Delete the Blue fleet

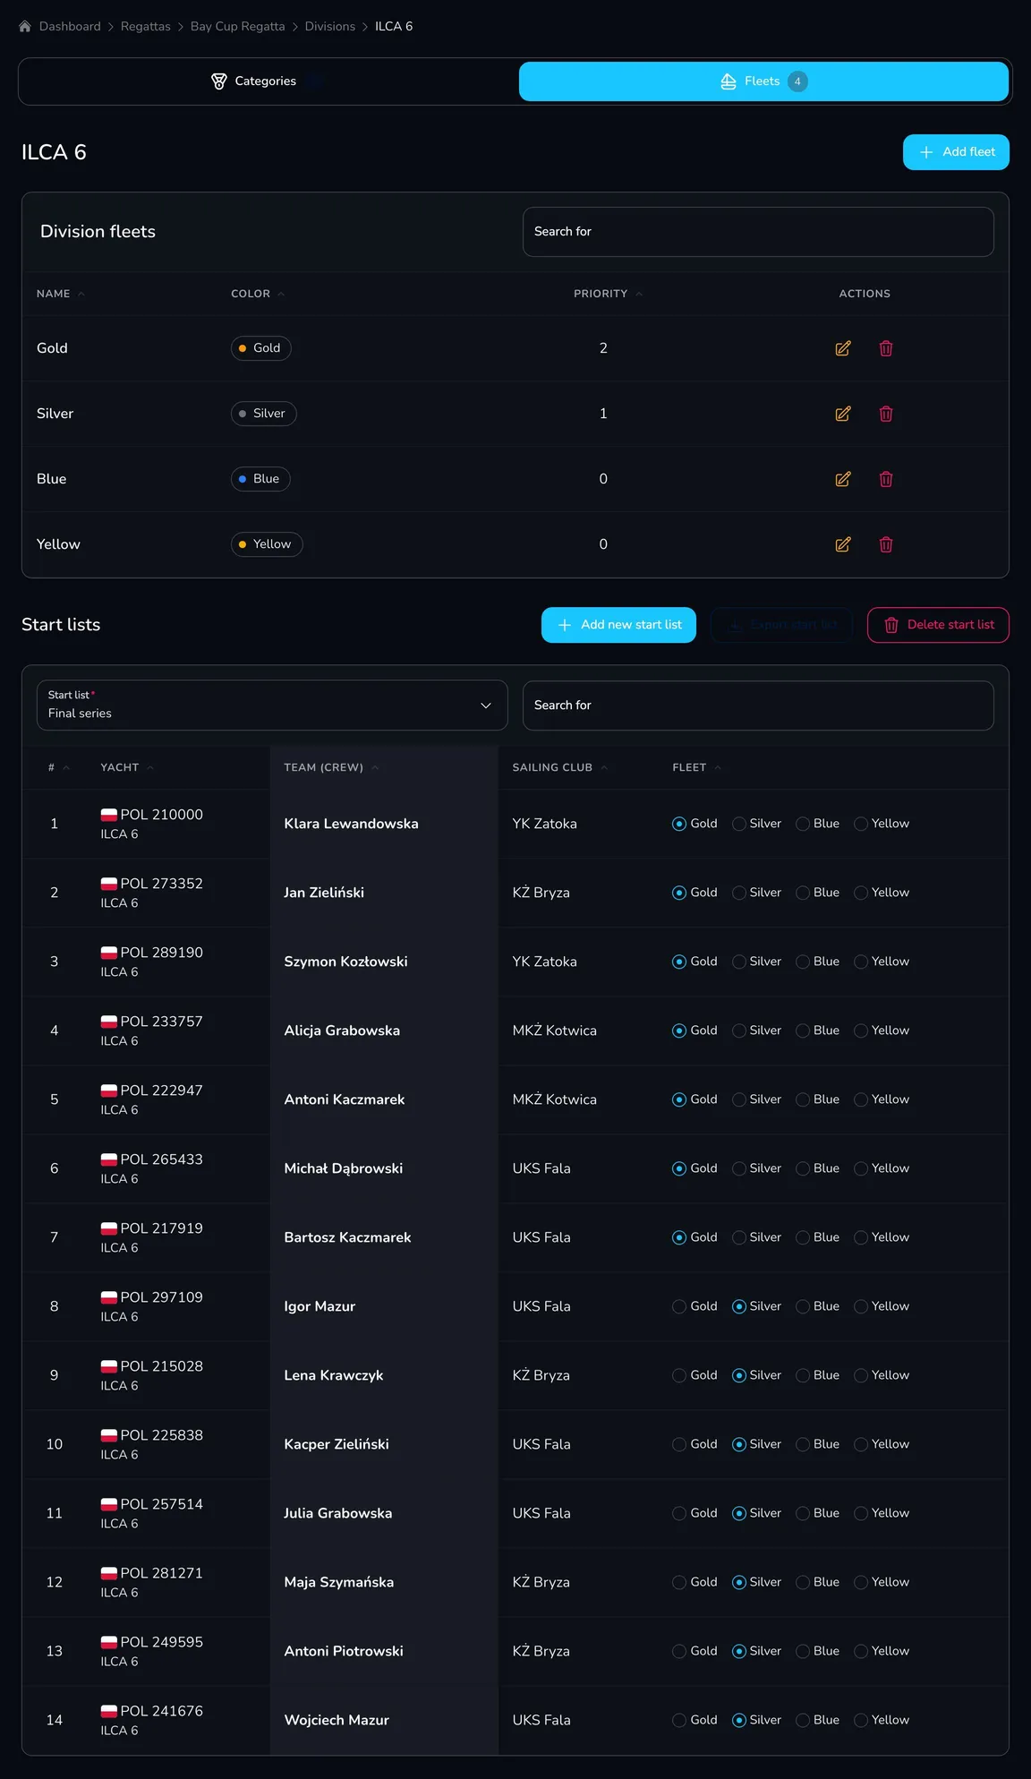886,479
